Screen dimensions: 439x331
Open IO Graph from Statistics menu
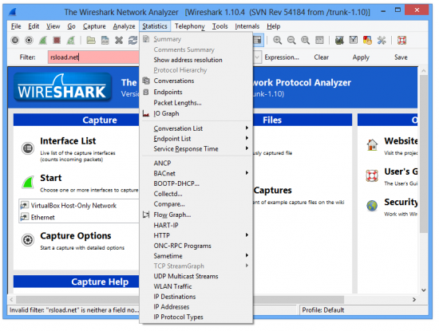(x=196, y=113)
